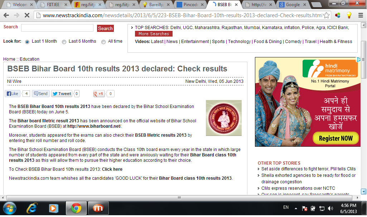Open Health & Fitness videos link
This screenshot has width=367, height=217.
(336, 42)
